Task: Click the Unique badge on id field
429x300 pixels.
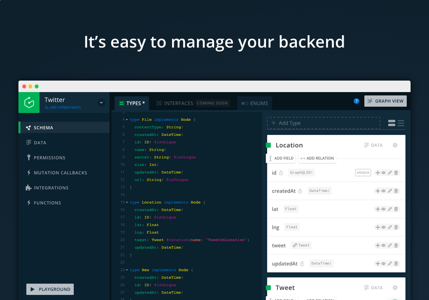Action: (363, 173)
